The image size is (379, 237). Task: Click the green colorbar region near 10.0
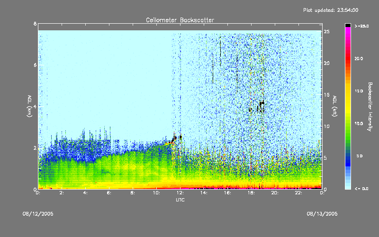coord(348,124)
